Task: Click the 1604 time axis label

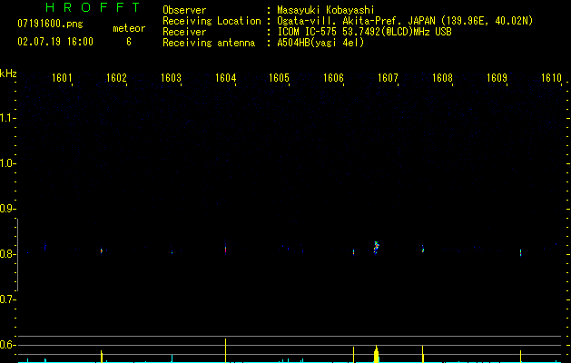Action: (225, 77)
